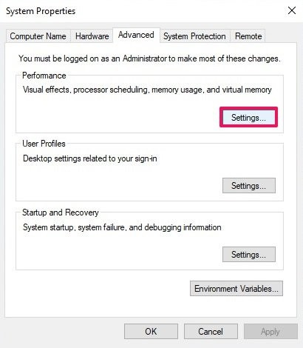Image resolution: width=303 pixels, height=348 pixels.
Task: Click the System Properties title bar text
Action: pyautogui.click(x=41, y=11)
